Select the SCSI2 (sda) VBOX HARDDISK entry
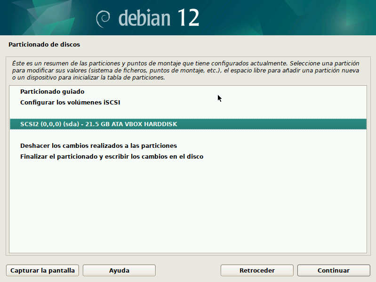Image resolution: width=376 pixels, height=282 pixels. point(98,124)
